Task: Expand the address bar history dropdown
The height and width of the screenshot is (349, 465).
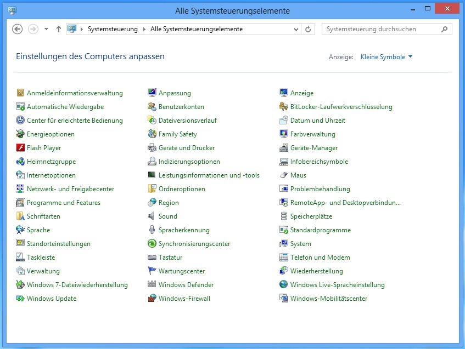Action: [296, 29]
